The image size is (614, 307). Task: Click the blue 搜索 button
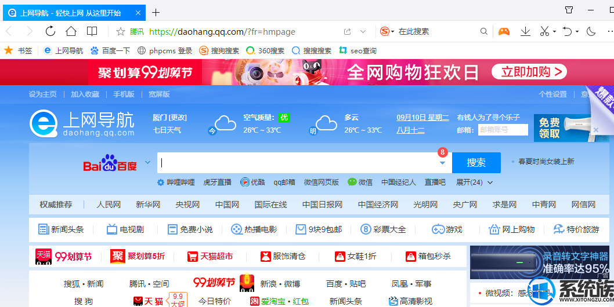click(476, 163)
